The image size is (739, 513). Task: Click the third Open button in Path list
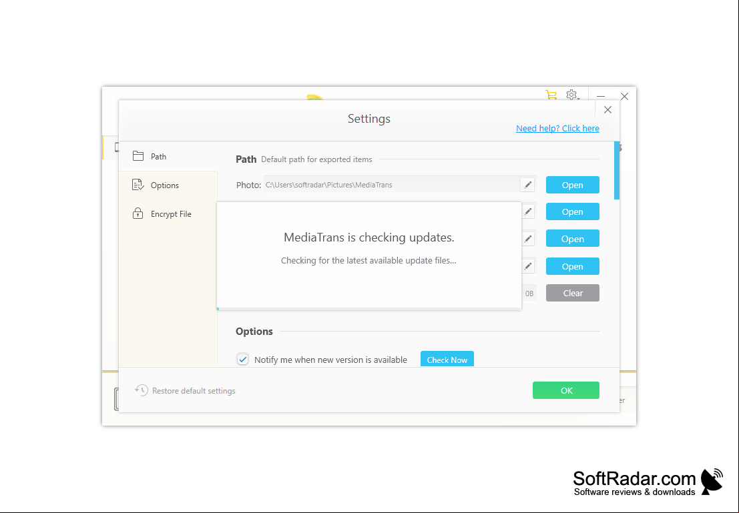(x=573, y=239)
